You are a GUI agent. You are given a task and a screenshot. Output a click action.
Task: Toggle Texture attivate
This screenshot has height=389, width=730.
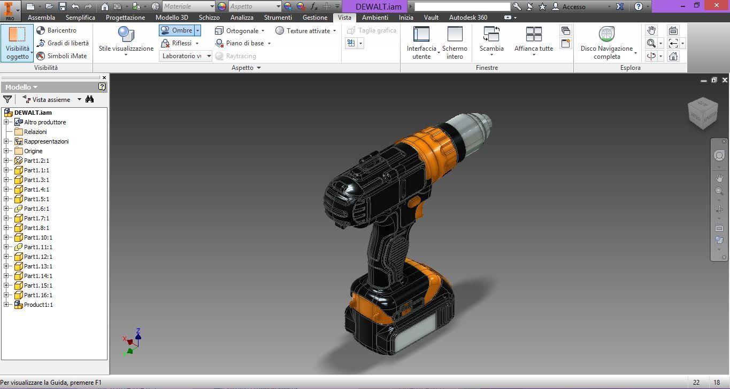coord(303,30)
